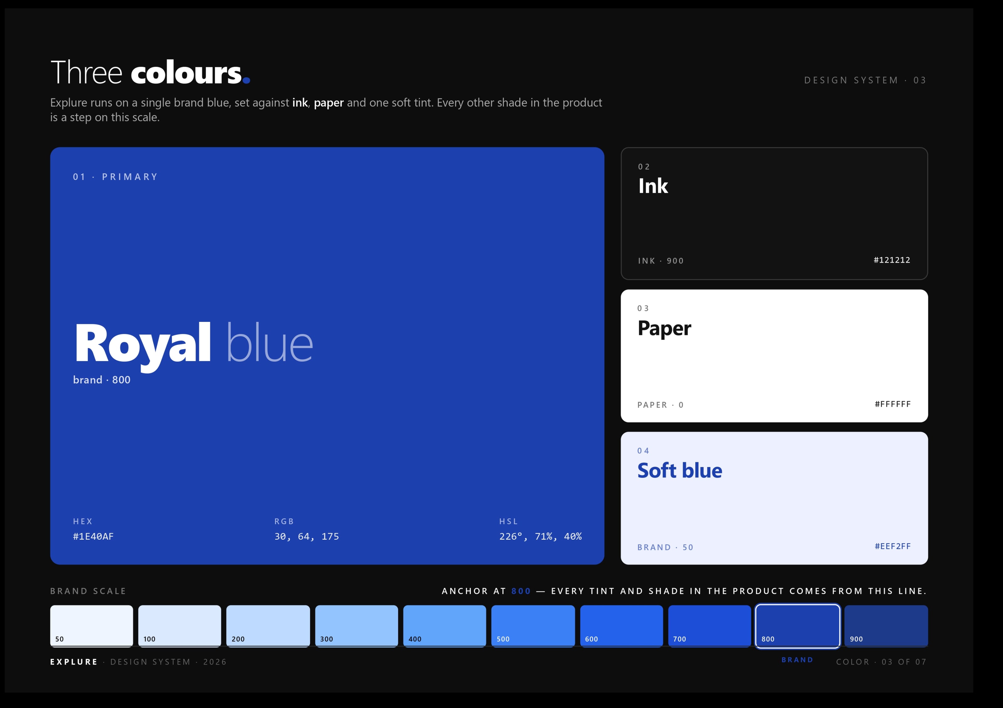Click the 'COLOR · 03 OF 07' footer
This screenshot has height=708, width=1003.
[881, 662]
